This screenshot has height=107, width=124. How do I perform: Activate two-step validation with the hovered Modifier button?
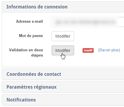point(63,50)
